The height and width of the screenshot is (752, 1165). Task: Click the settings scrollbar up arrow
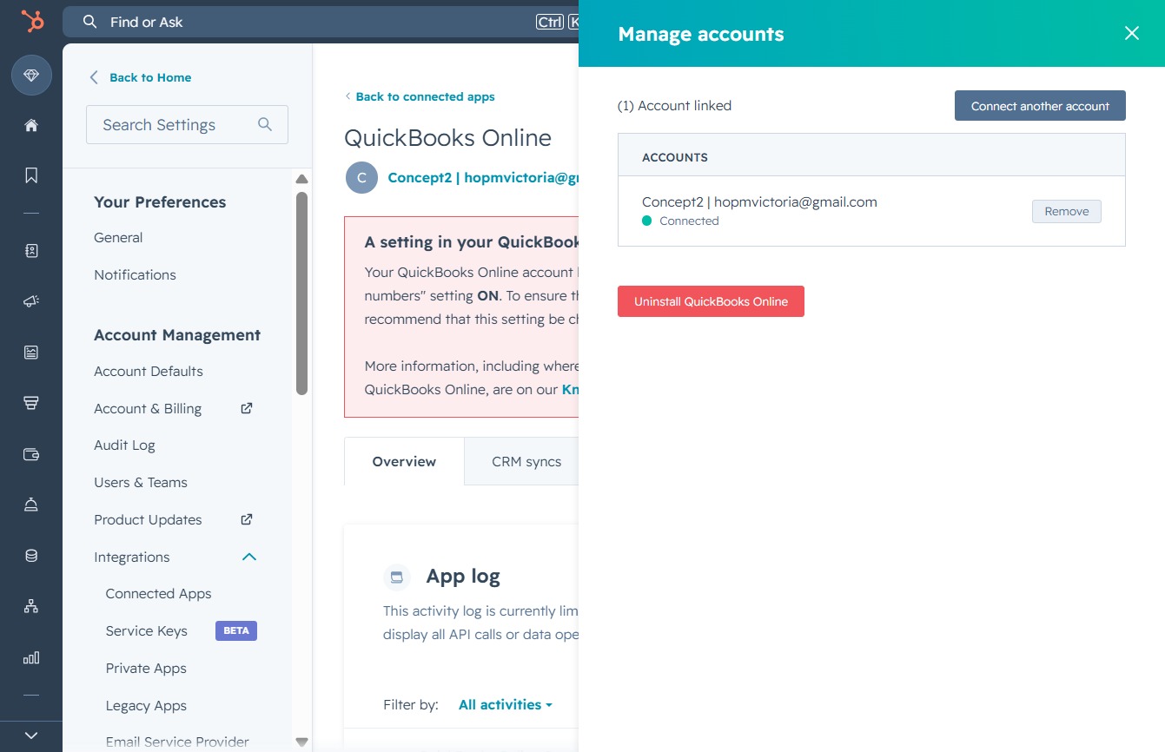click(301, 179)
